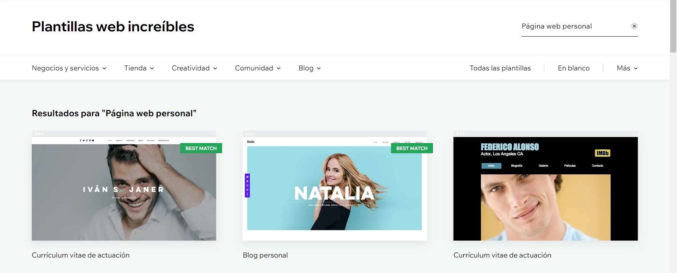Open the Comunidad dropdown
The image size is (677, 273).
click(x=258, y=68)
